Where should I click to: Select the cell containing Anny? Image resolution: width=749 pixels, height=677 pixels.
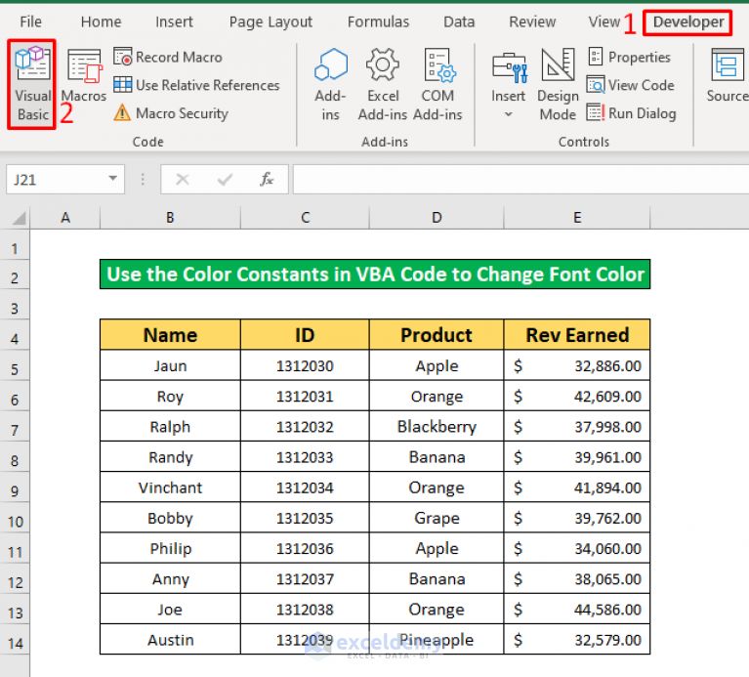tap(170, 578)
